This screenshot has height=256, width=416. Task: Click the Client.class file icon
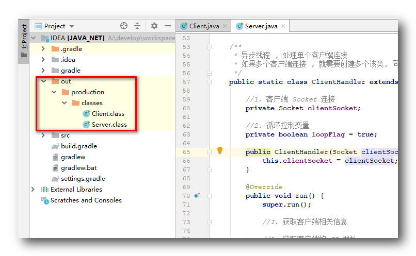[86, 113]
